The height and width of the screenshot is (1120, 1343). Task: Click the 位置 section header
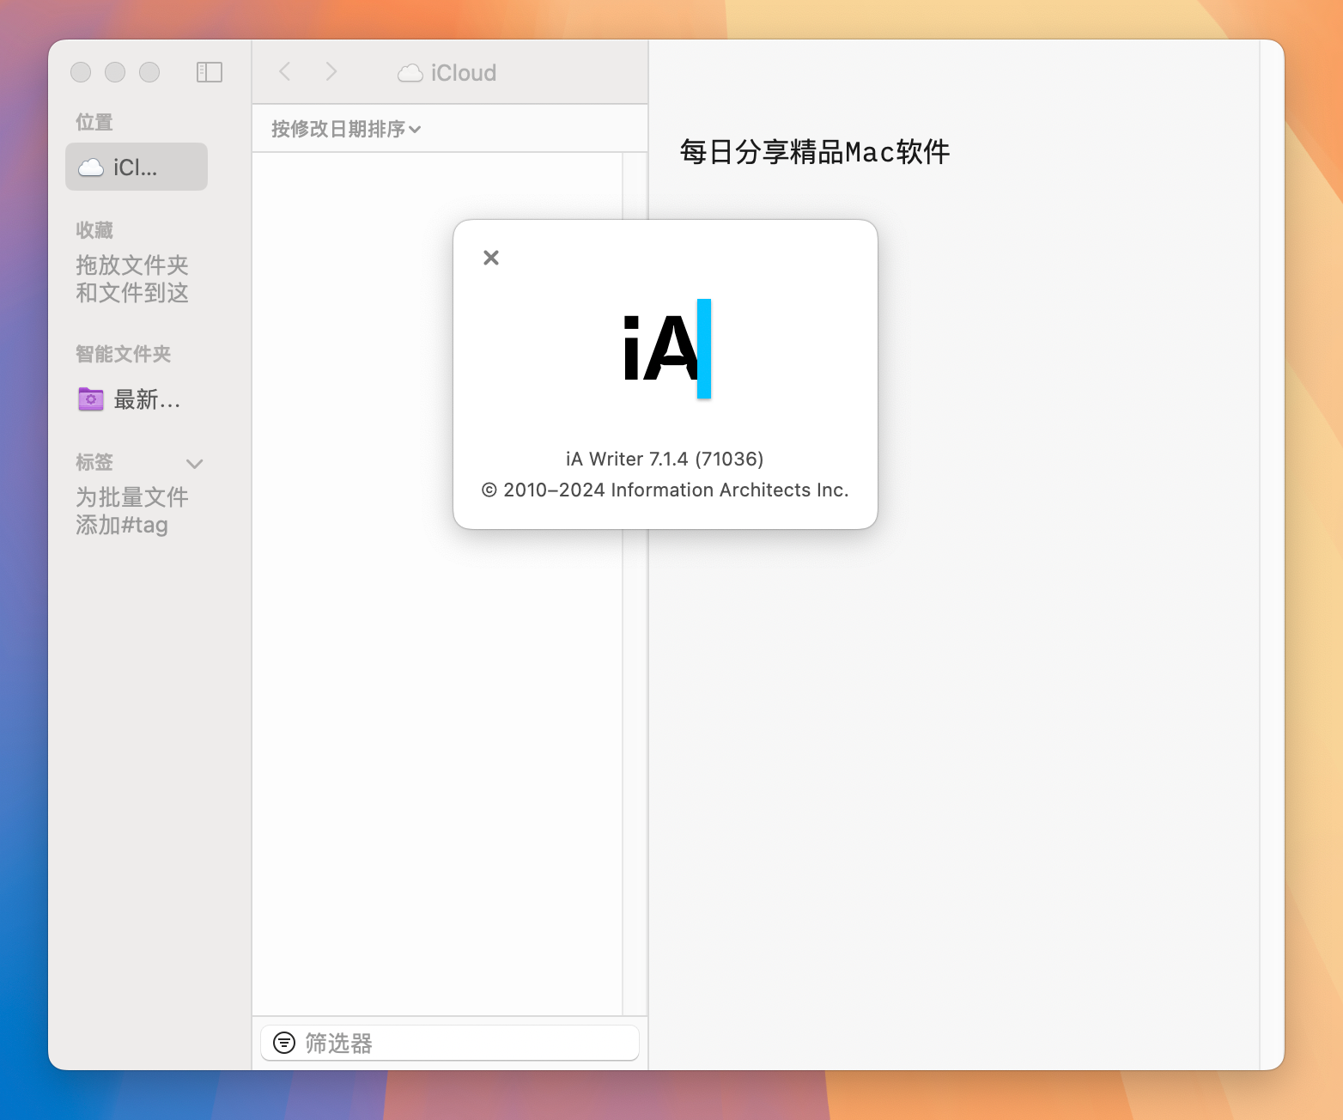94,122
